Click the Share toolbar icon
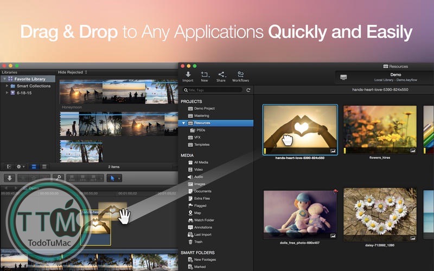This screenshot has width=434, height=271. pos(221,74)
